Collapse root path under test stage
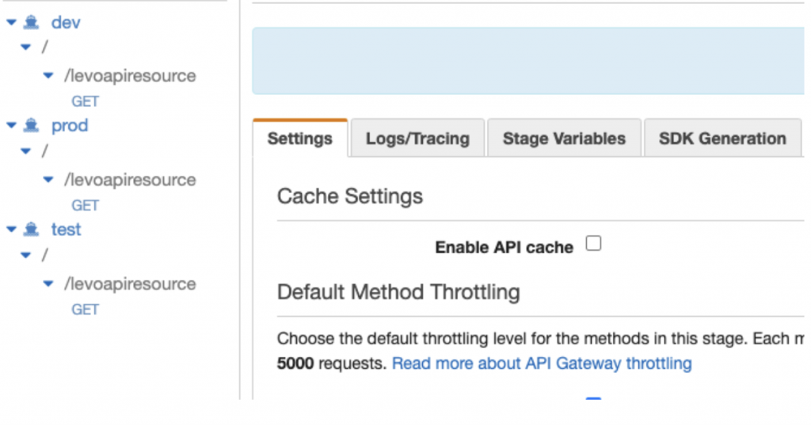The image size is (811, 425). (x=26, y=256)
